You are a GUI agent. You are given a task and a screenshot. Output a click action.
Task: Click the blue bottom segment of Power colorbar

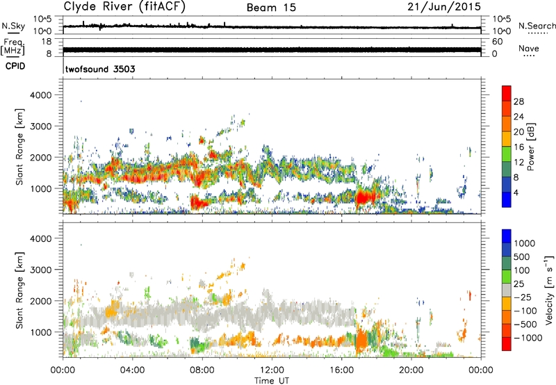tap(507, 199)
